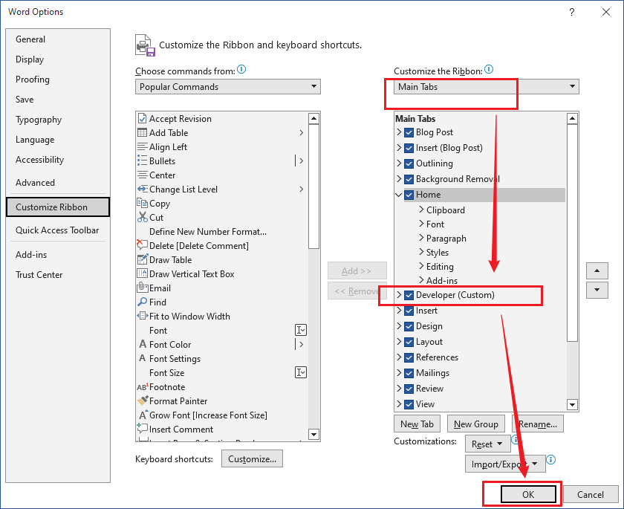Open the Import/Export dropdown button
Screen dimensions: 624x509
pos(505,464)
